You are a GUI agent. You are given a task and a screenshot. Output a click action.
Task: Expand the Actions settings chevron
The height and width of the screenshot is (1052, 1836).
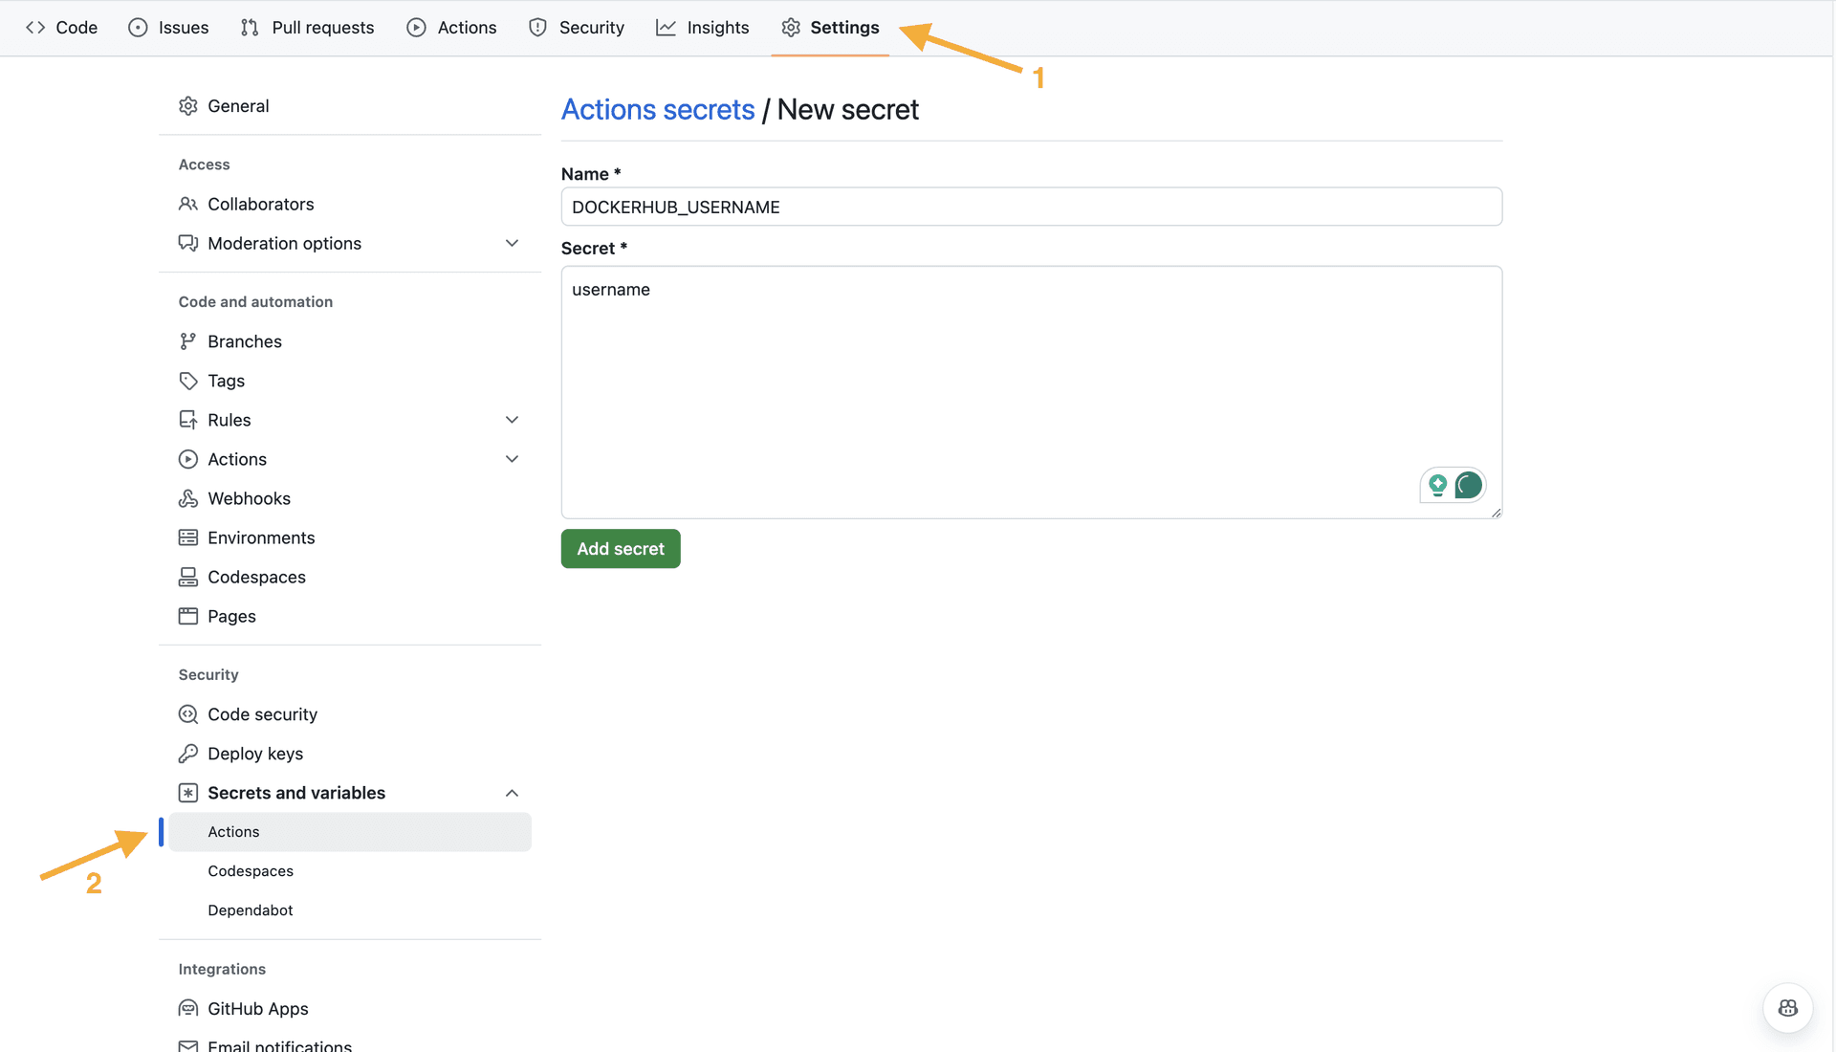point(513,459)
